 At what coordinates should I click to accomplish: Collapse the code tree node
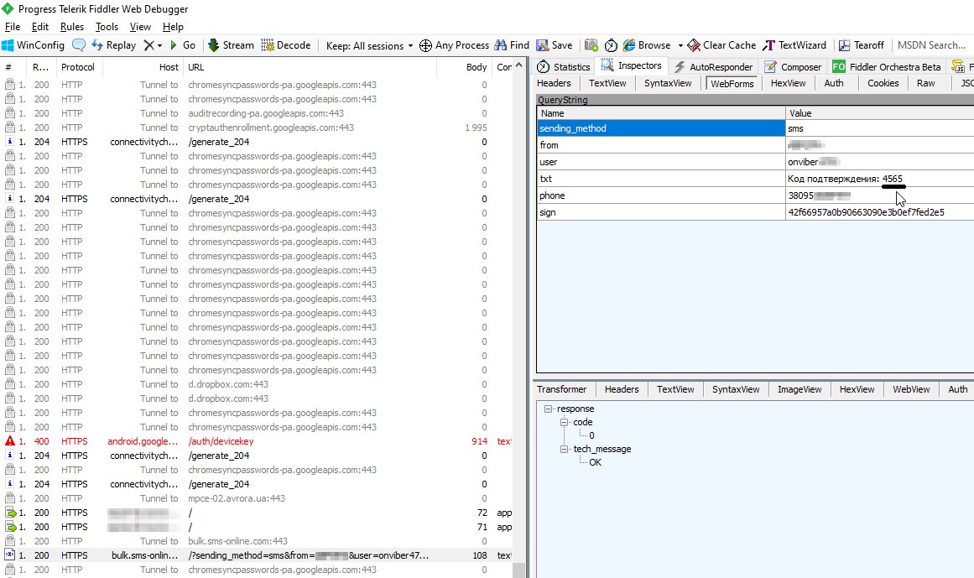[564, 422]
